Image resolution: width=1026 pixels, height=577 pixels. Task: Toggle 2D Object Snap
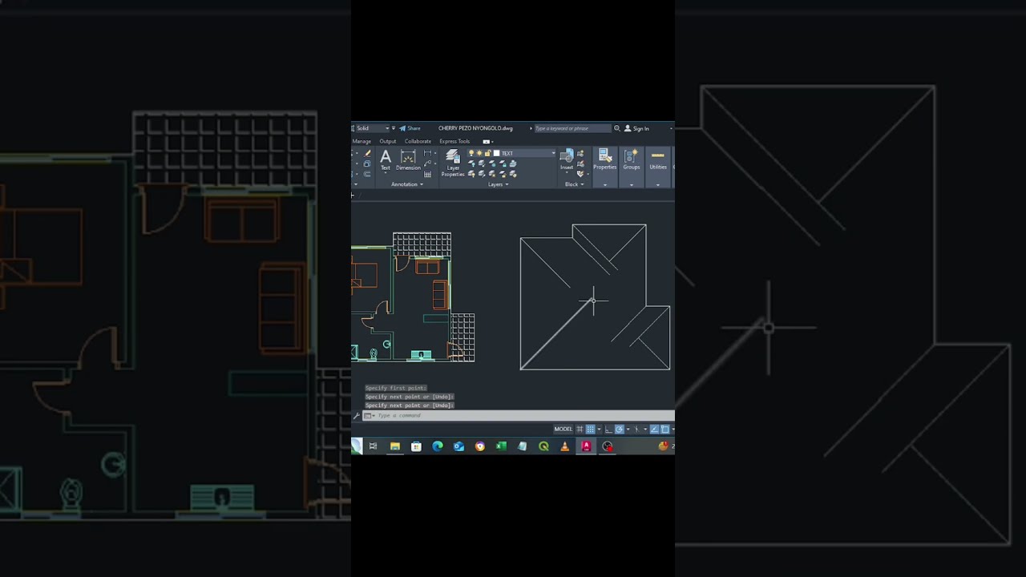(665, 429)
